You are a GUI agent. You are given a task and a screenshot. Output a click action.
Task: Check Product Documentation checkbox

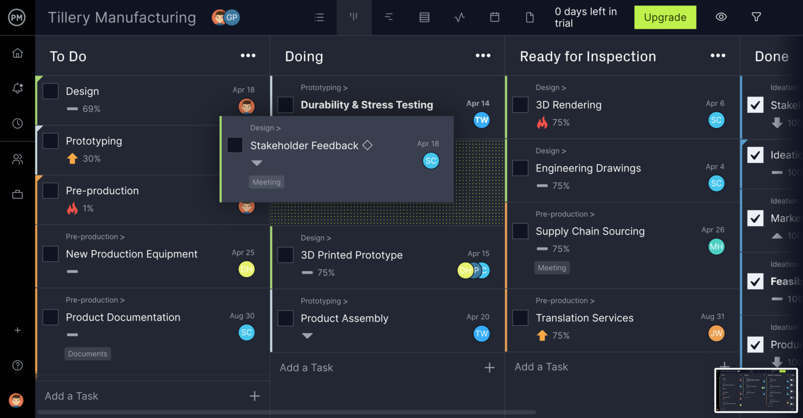[x=50, y=317]
